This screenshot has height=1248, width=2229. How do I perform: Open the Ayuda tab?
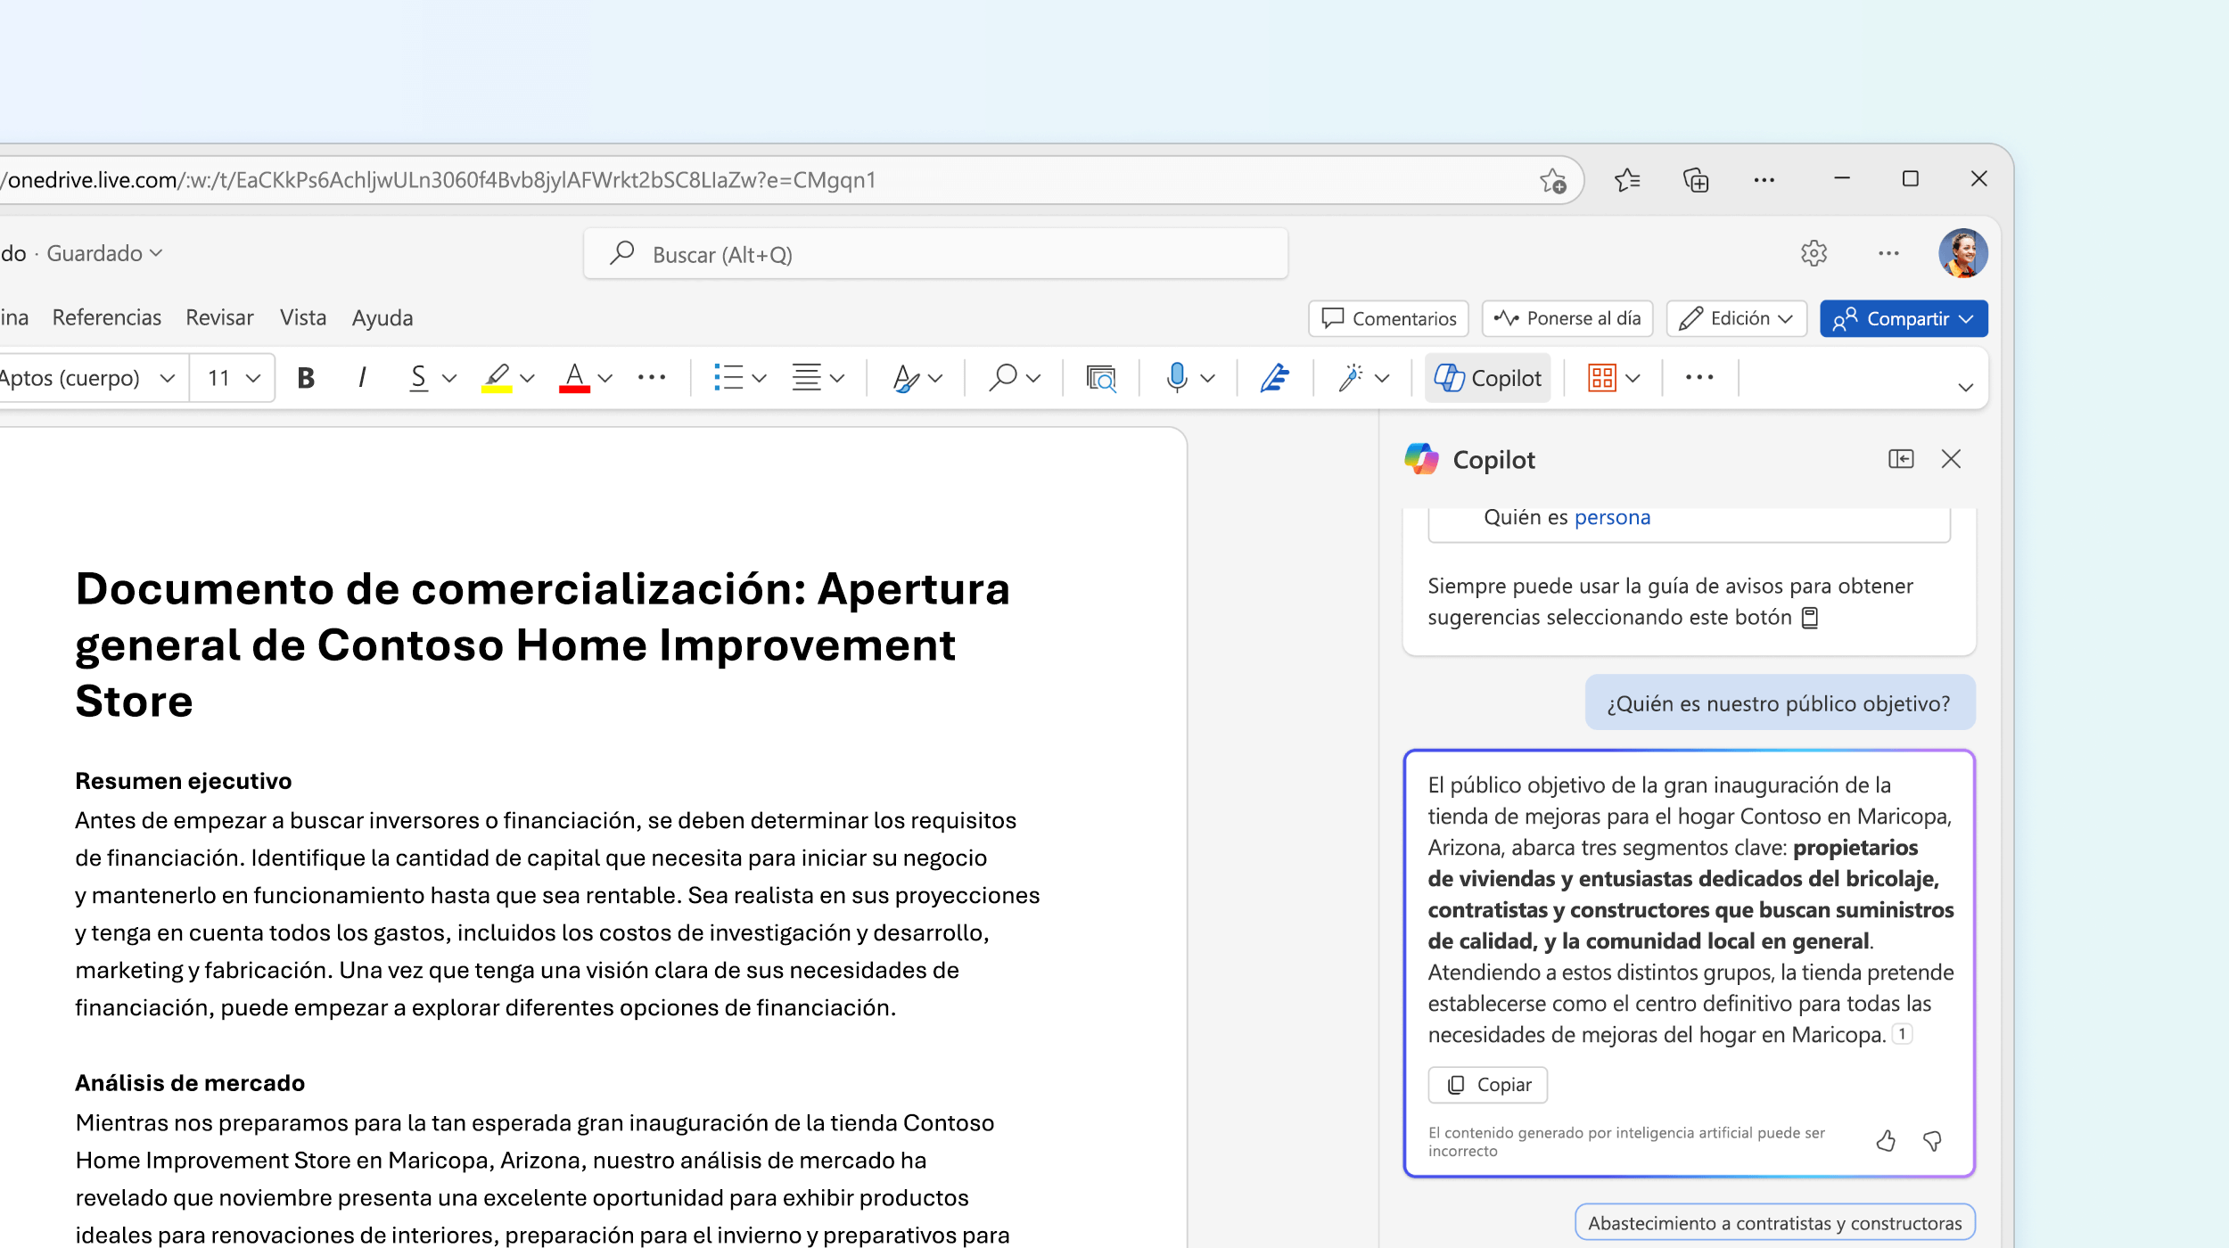click(x=382, y=318)
